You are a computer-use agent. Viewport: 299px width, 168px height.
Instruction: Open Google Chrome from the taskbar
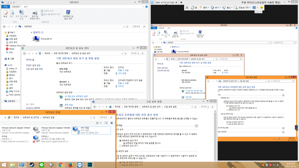pyautogui.click(x=61, y=165)
